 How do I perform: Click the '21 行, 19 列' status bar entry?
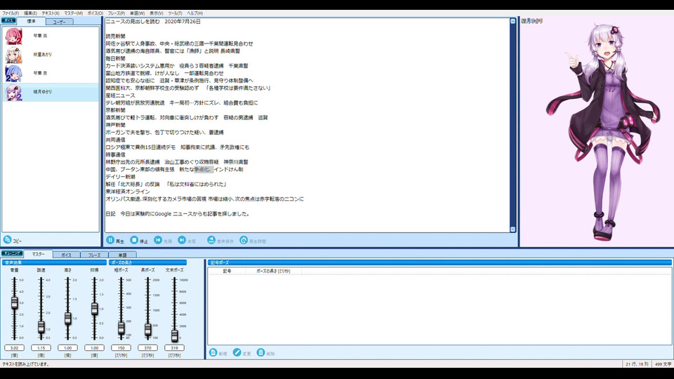tap(637, 364)
